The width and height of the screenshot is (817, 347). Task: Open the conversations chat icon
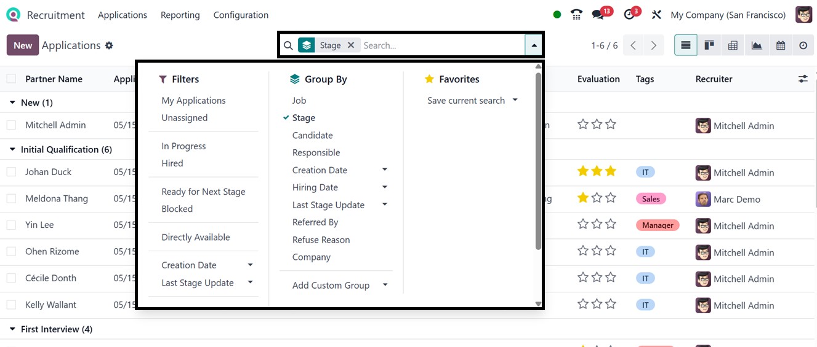tap(597, 15)
